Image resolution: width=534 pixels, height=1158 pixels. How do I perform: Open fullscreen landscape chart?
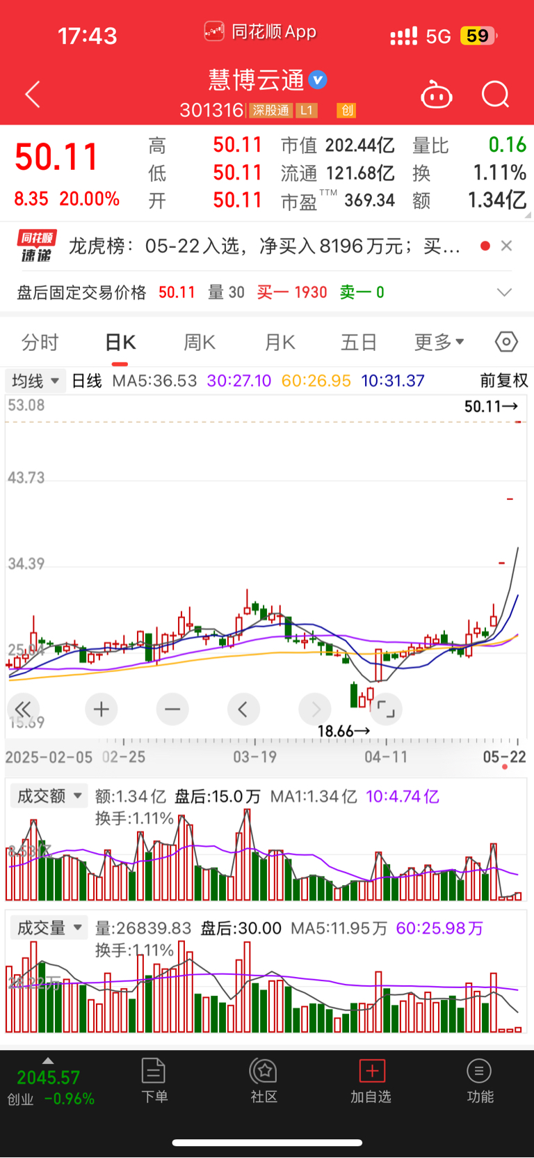pos(386,710)
